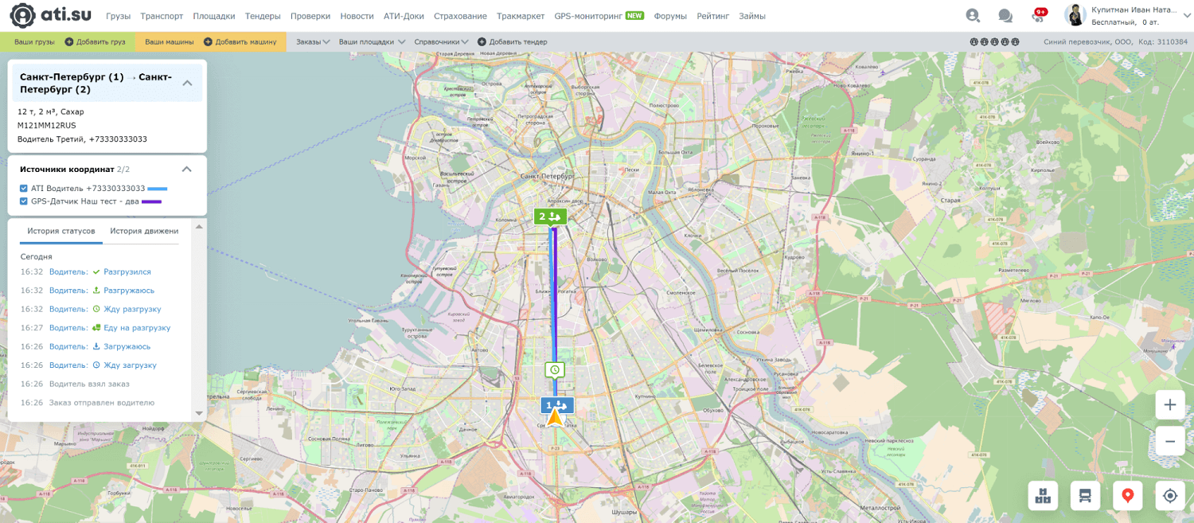
Task: Click the orange vehicle position arrow
Action: click(x=554, y=417)
